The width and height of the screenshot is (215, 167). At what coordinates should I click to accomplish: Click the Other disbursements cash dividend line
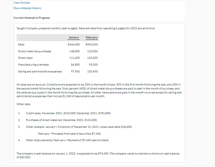68,140
